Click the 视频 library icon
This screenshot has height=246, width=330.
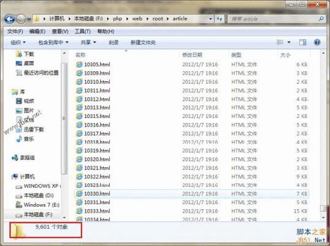(19, 101)
